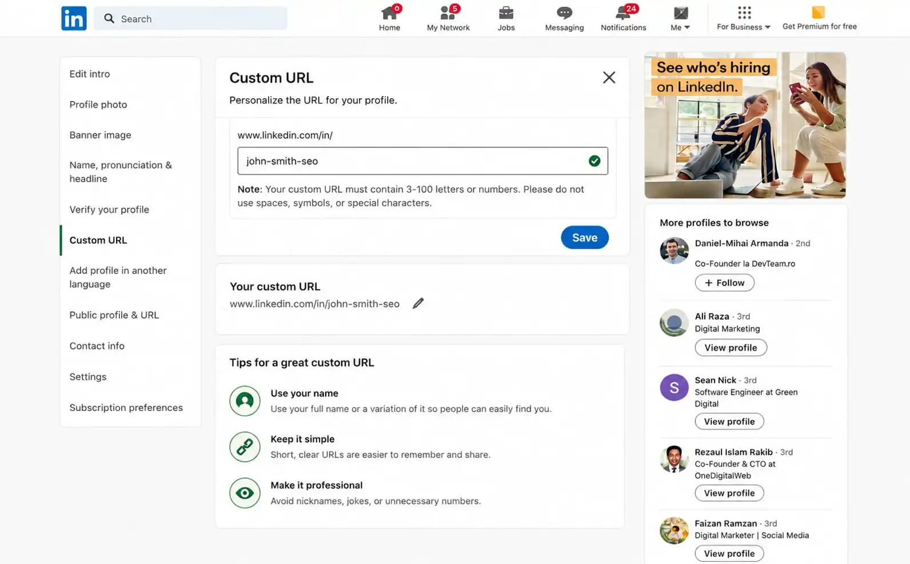Viewport: 910px width, 564px height.
Task: Open Subscription preferences
Action: [126, 408]
